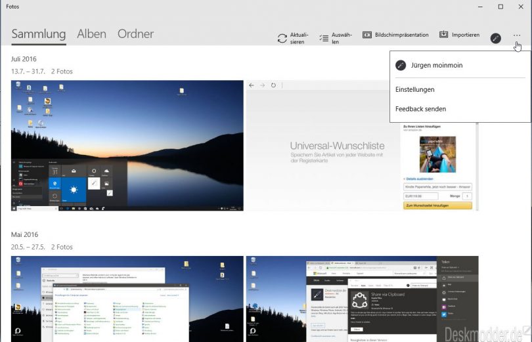Open the July desktop Start menu screenshot

[x=127, y=146]
